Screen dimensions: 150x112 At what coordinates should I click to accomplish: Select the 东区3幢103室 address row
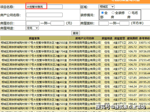34,95
